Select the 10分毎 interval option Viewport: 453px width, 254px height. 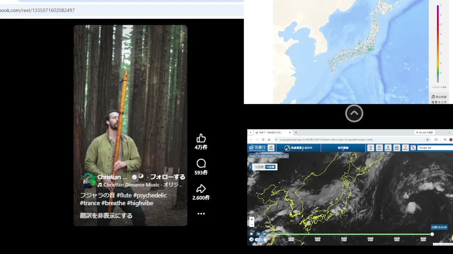(270, 167)
